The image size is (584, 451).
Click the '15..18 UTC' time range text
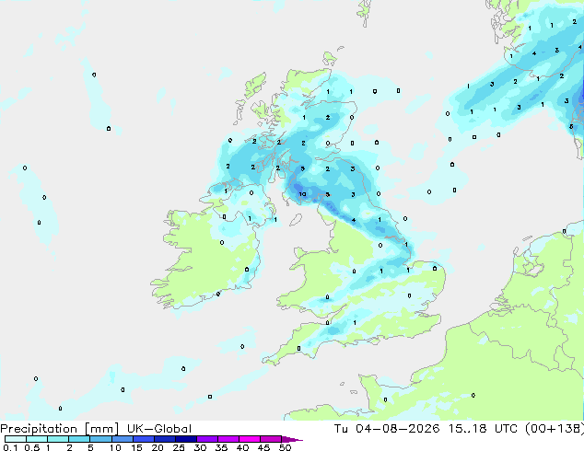(483, 429)
